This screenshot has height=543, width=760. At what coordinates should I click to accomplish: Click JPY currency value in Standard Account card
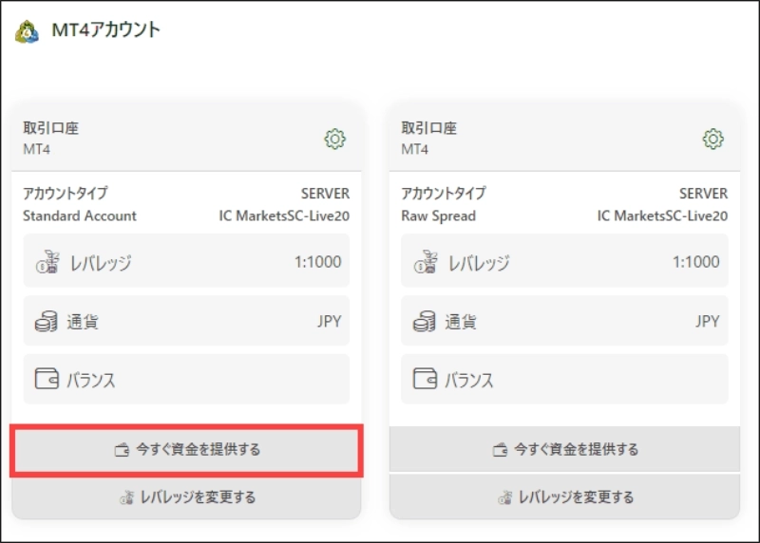pos(329,322)
